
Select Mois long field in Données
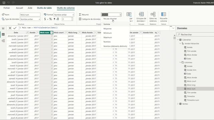[191, 85]
